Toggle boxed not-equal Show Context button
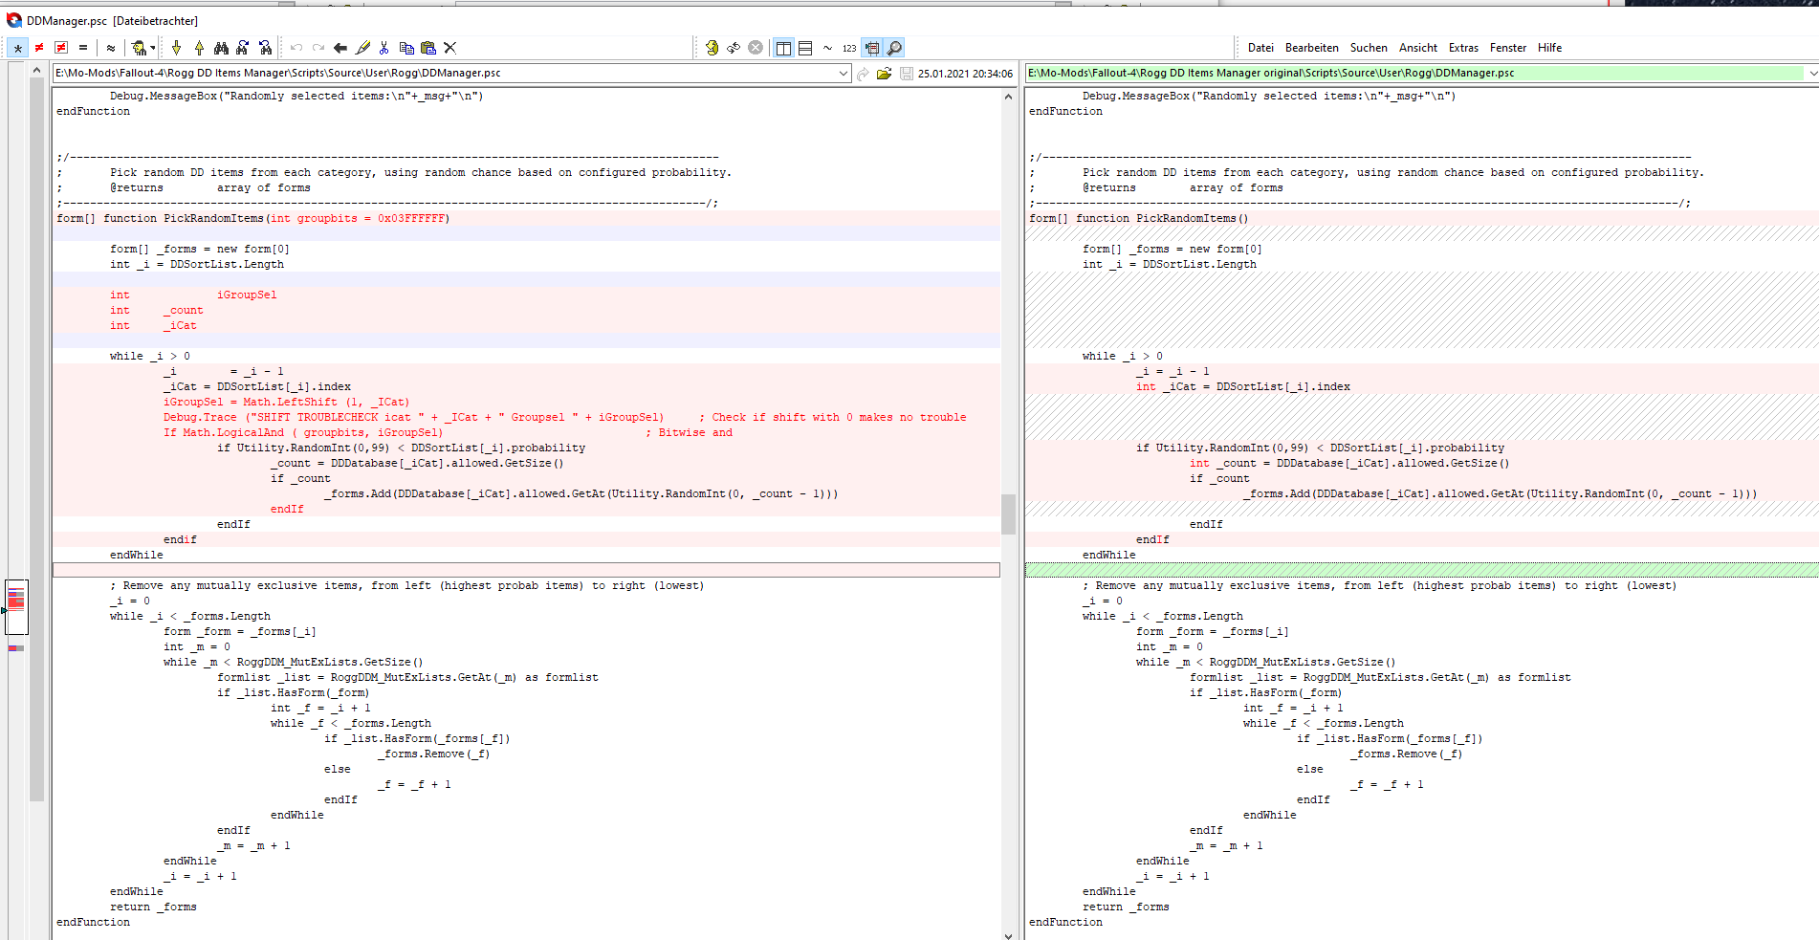Image resolution: width=1819 pixels, height=940 pixels. (x=61, y=48)
